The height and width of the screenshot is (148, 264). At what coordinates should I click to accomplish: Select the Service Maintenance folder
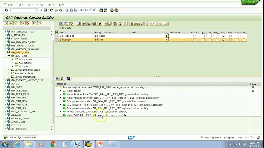pos(25,77)
